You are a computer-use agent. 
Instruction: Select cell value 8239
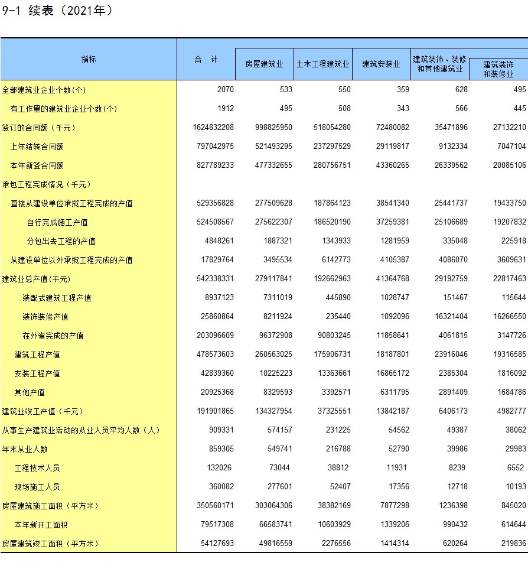(x=457, y=468)
